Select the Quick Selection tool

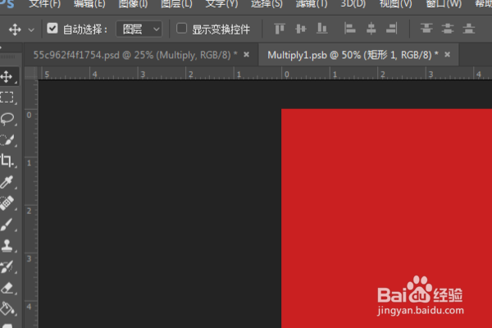pos(7,140)
